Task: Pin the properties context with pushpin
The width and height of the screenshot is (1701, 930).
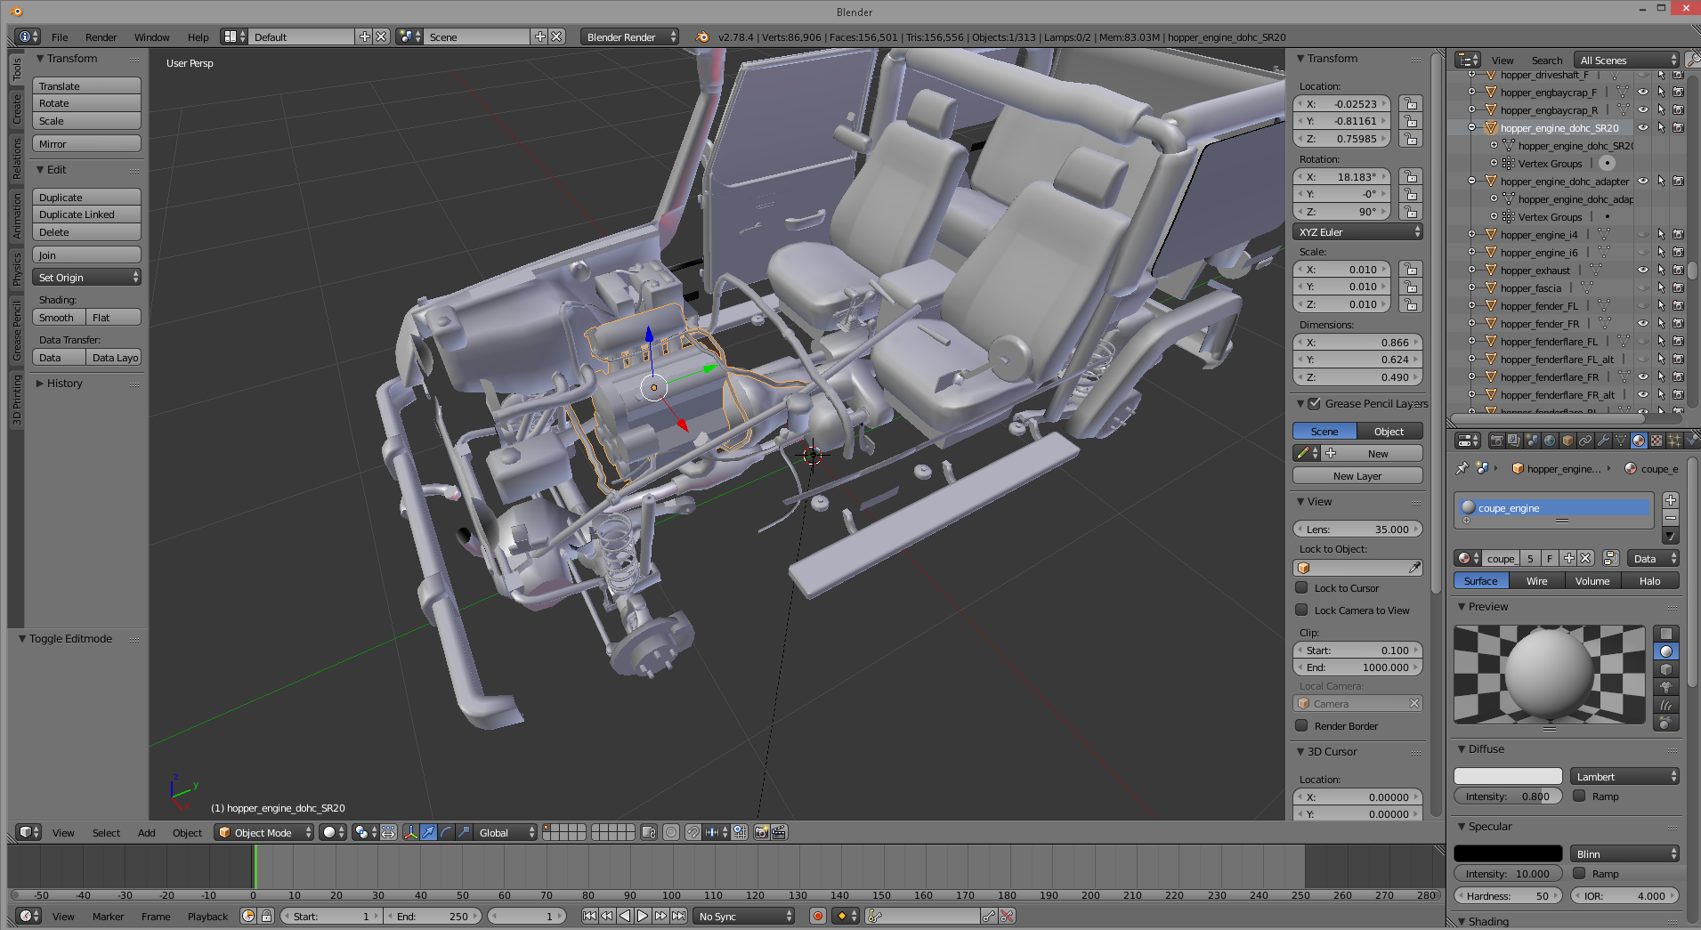Action: pyautogui.click(x=1462, y=468)
